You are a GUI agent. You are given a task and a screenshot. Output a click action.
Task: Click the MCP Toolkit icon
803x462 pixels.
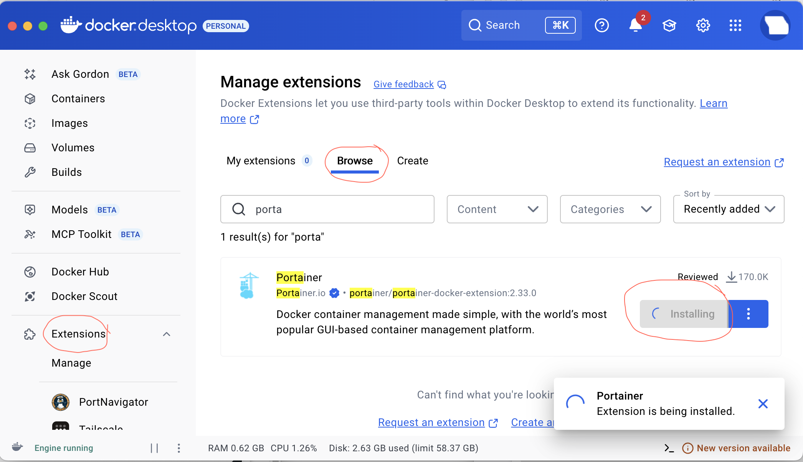[30, 234]
